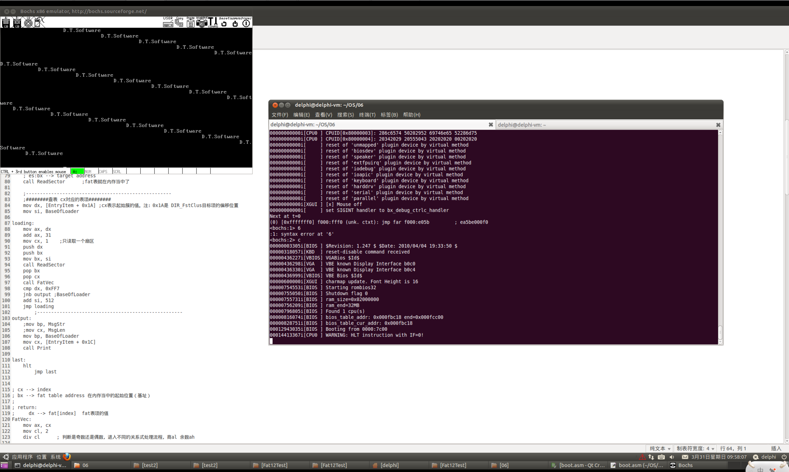Screen dimensions: 789x472
Task: Click the CD-ROM drive icon in Bochs
Action: pos(28,23)
